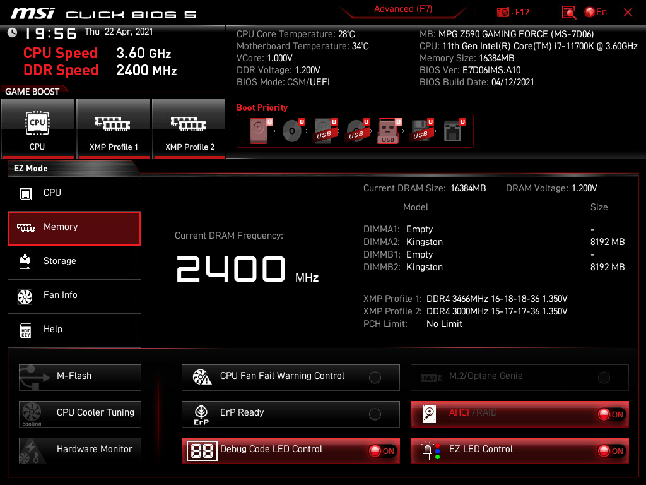Viewport: 646px width, 485px height.
Task: Click the DIMMA2 Kingston row
Action: tap(494, 242)
